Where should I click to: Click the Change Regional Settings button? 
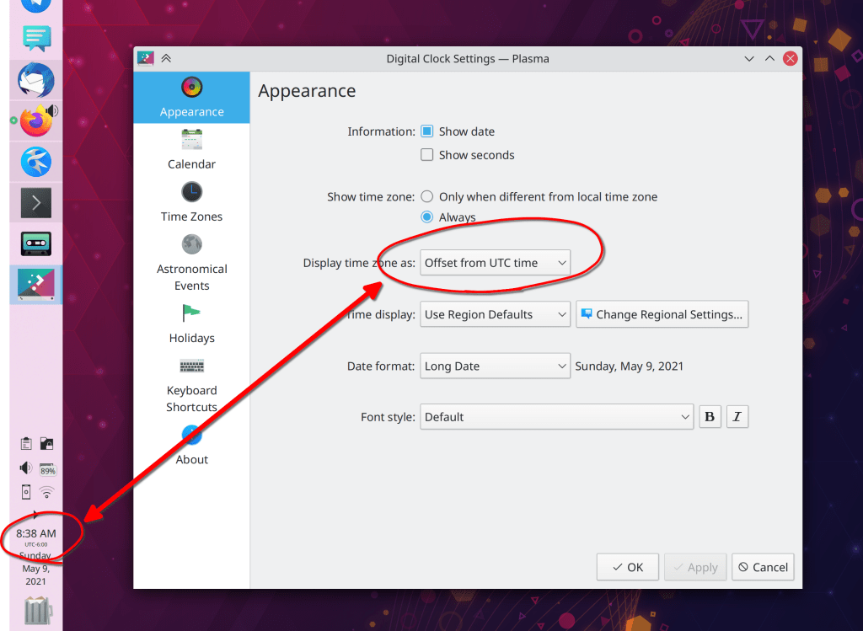[662, 314]
